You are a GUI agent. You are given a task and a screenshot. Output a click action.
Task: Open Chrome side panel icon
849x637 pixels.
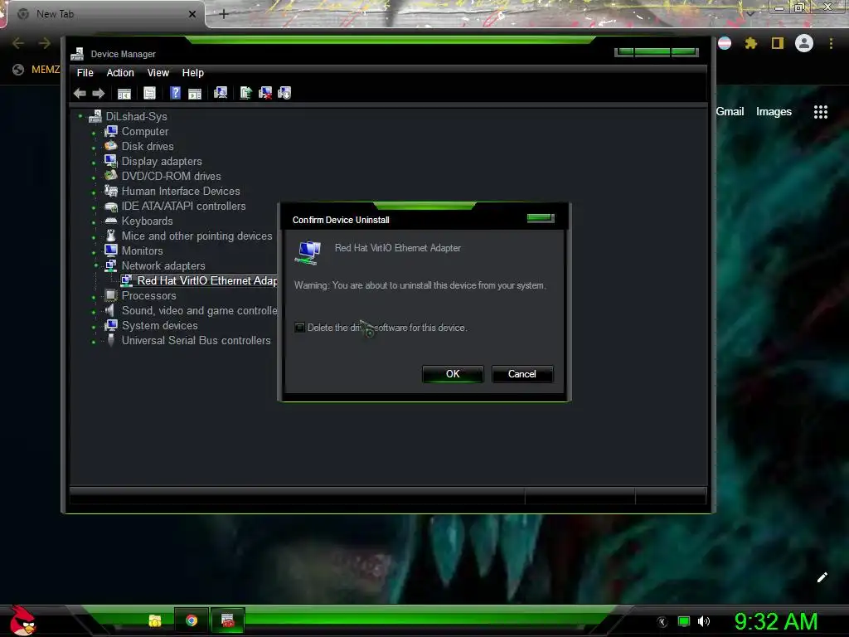[x=778, y=43]
